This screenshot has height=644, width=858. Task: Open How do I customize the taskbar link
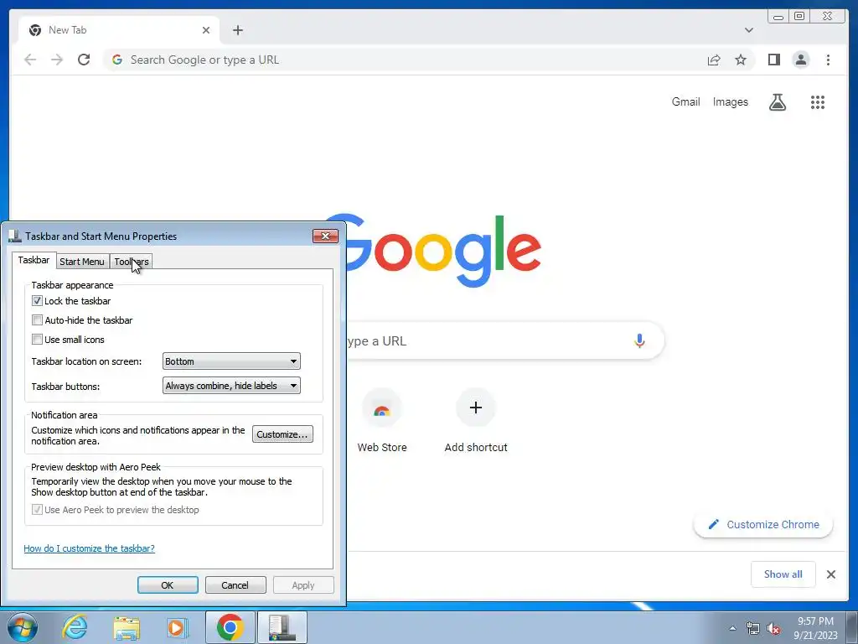(x=89, y=548)
